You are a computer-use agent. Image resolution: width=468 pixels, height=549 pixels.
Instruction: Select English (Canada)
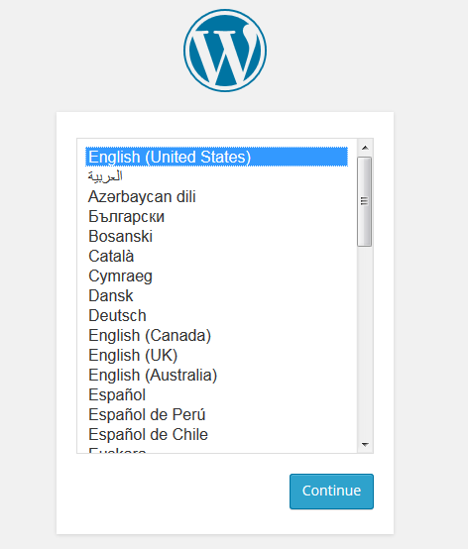(216, 335)
